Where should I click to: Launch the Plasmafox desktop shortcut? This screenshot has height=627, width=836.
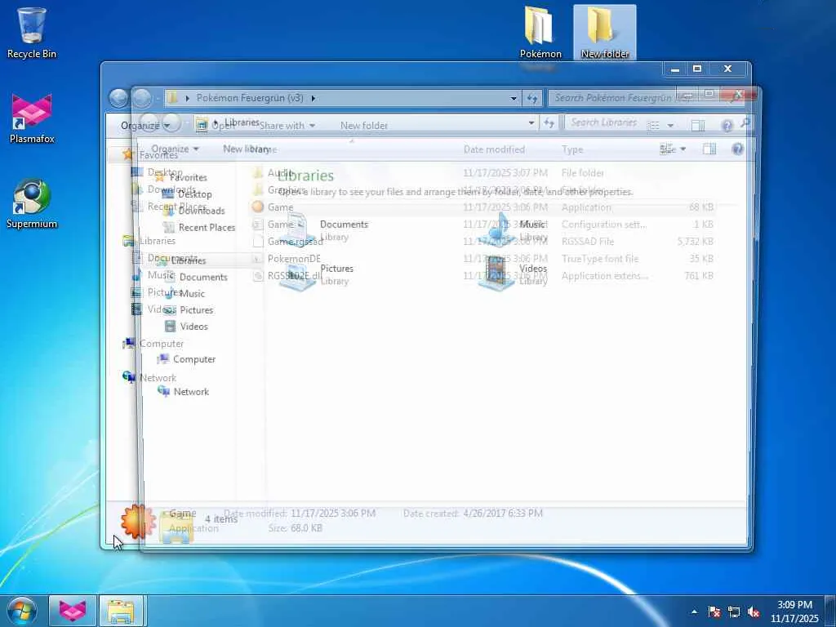(x=32, y=118)
